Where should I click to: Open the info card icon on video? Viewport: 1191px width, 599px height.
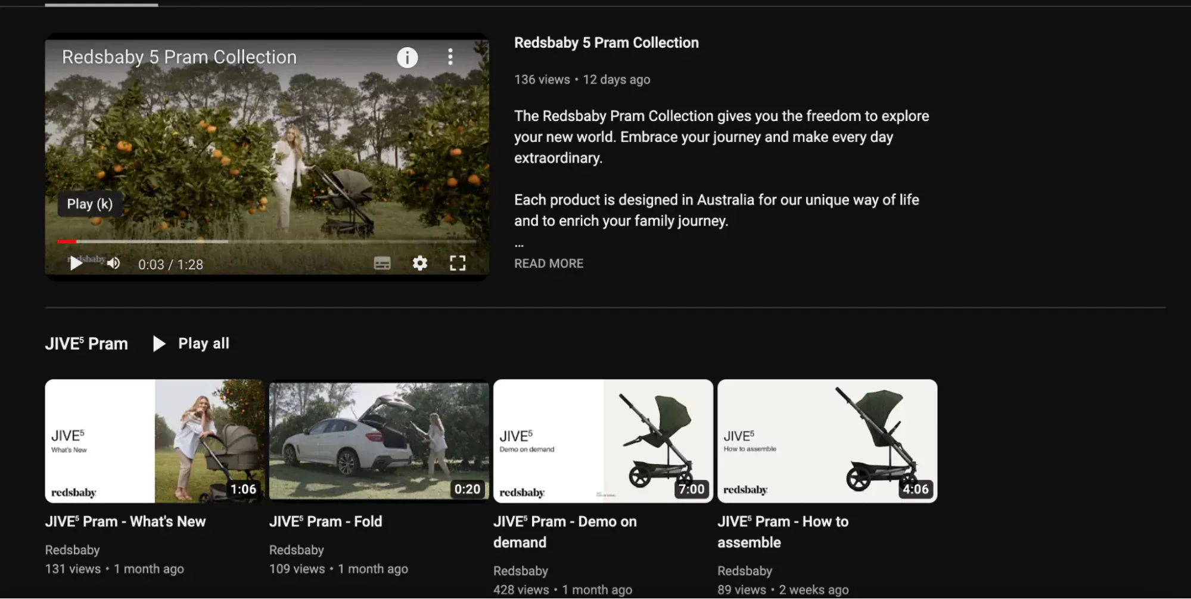tap(408, 58)
